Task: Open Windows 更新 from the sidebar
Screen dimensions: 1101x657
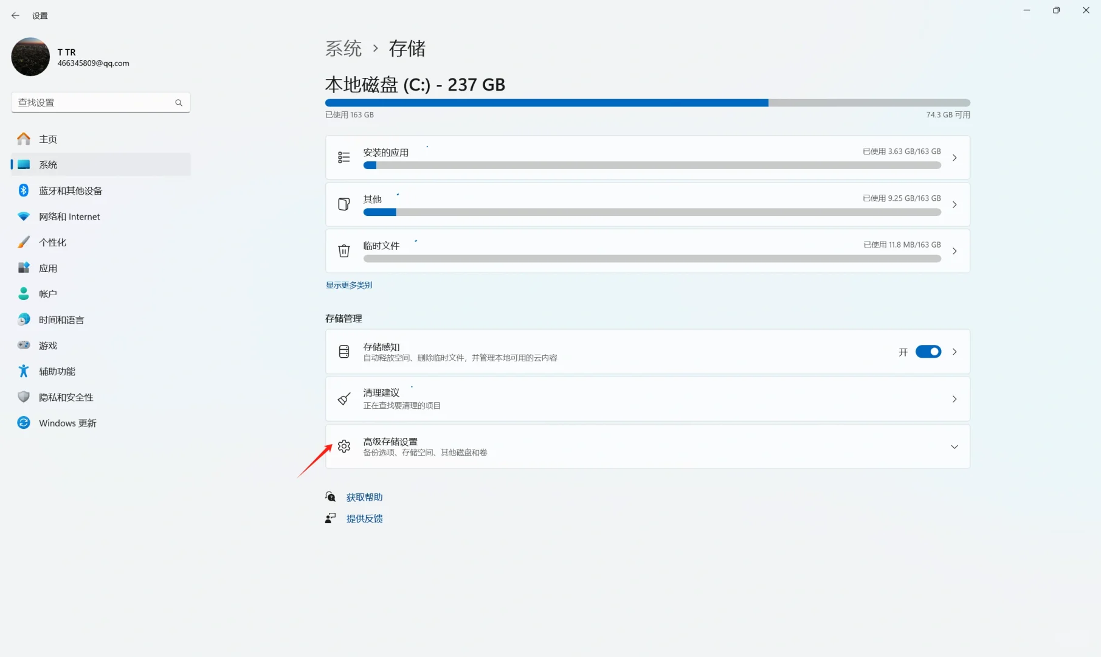Action: [x=67, y=423]
